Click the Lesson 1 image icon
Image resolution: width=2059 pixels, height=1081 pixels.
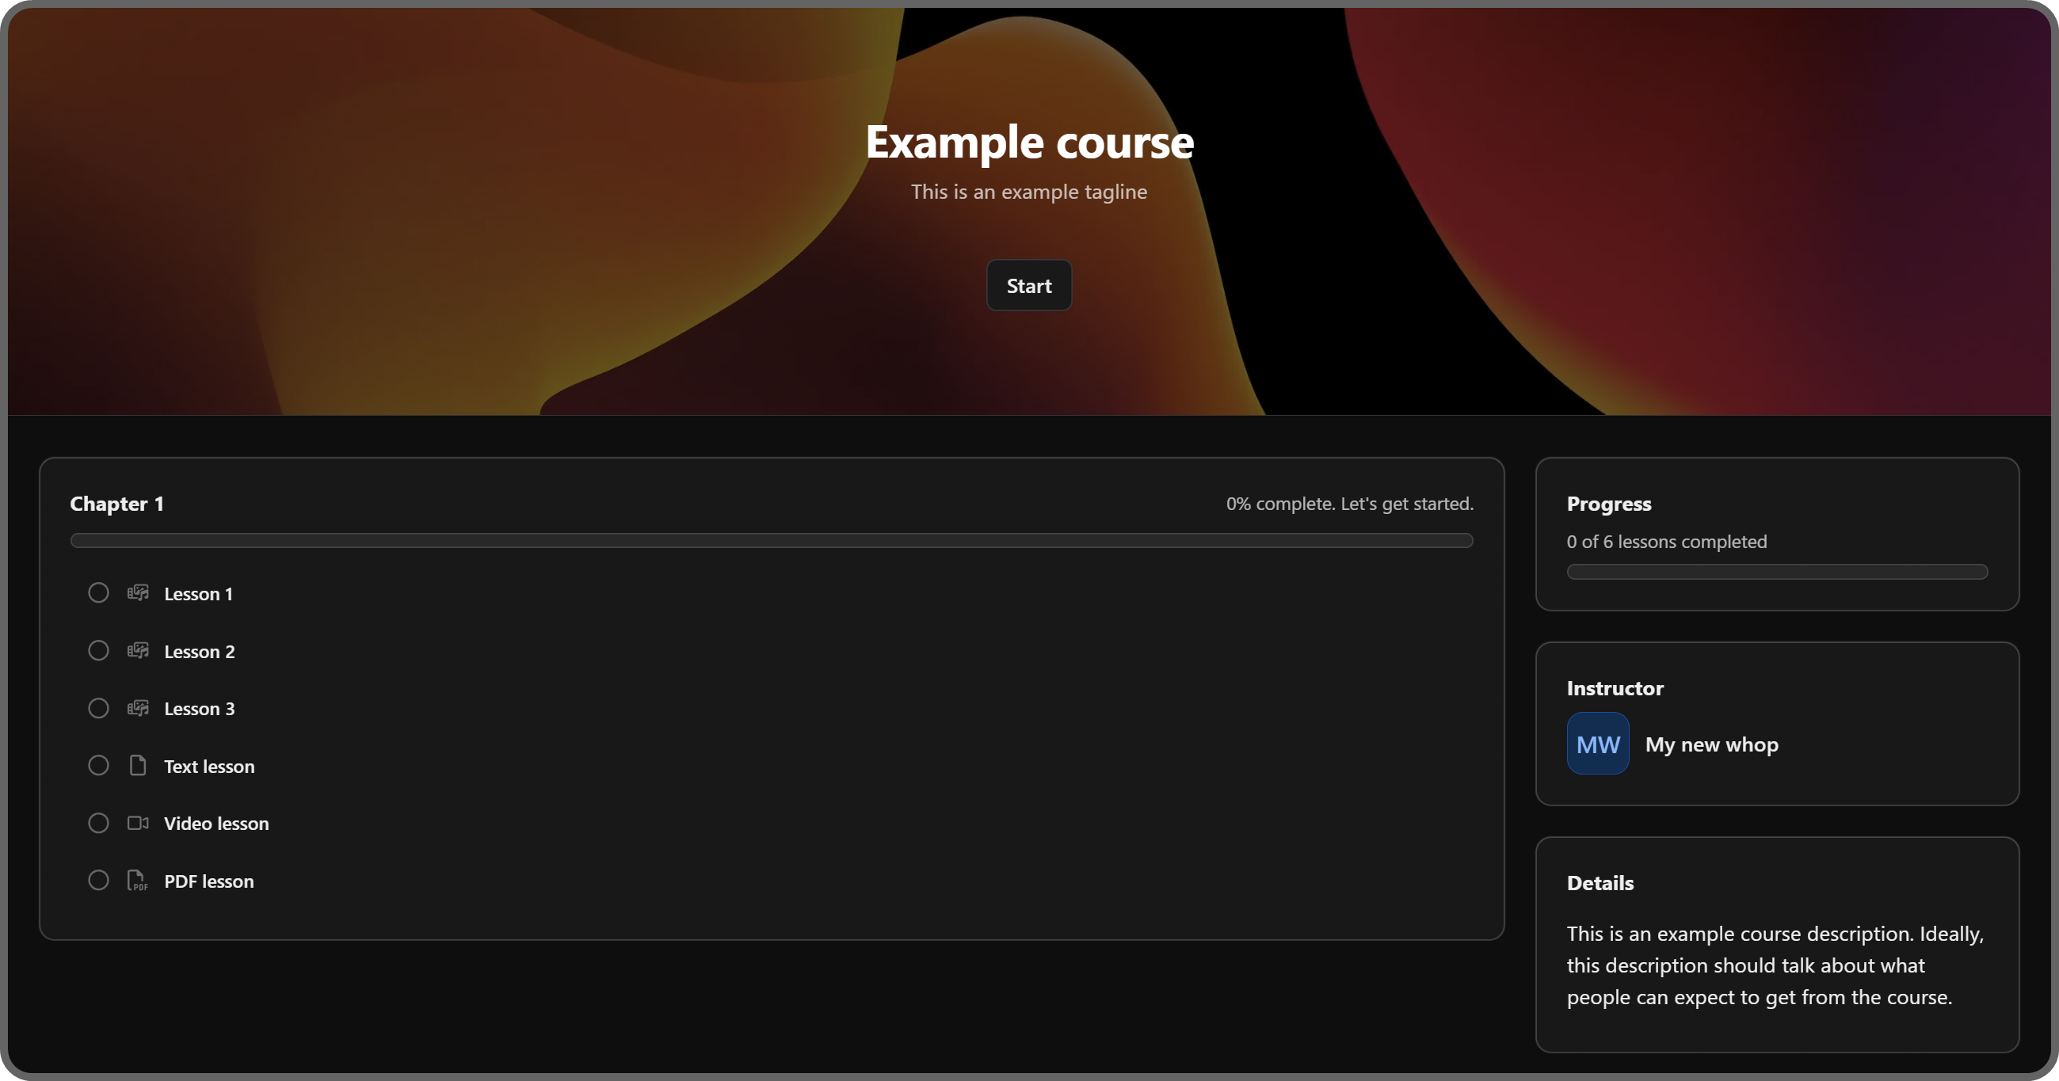click(x=138, y=593)
